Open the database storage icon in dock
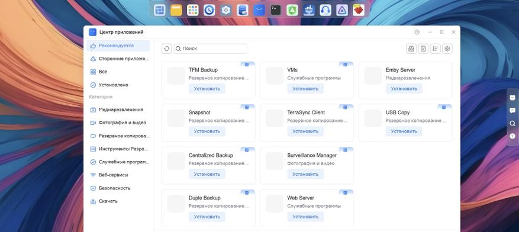519x232 pixels. pos(242,10)
